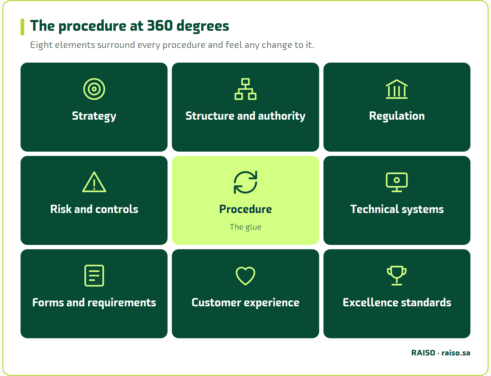Click the bank building icon above Regulation

[x=397, y=89]
